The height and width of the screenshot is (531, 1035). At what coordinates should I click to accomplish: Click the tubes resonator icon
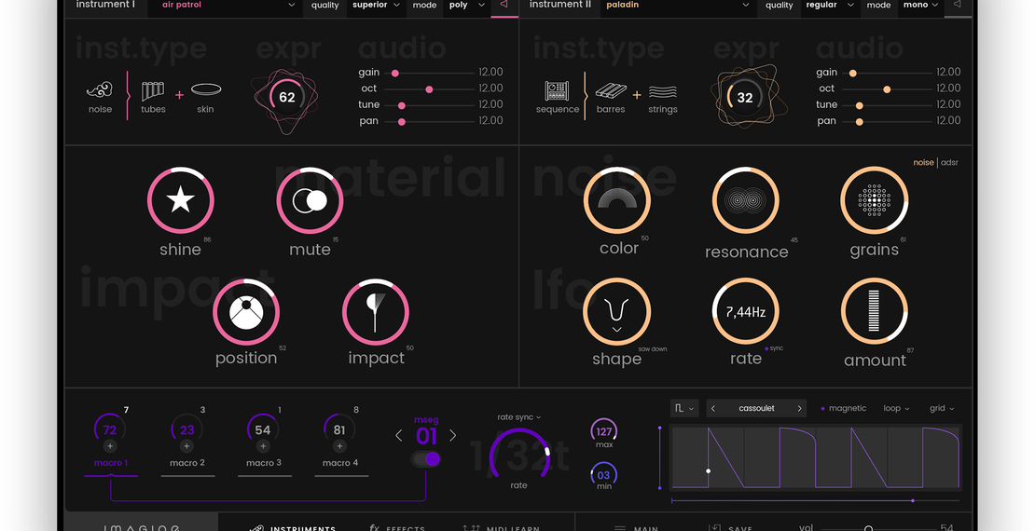pos(153,90)
